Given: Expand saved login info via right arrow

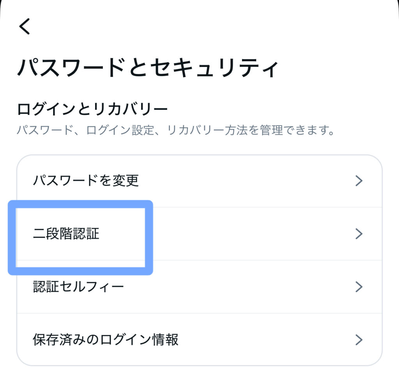Looking at the screenshot, I should (x=359, y=340).
